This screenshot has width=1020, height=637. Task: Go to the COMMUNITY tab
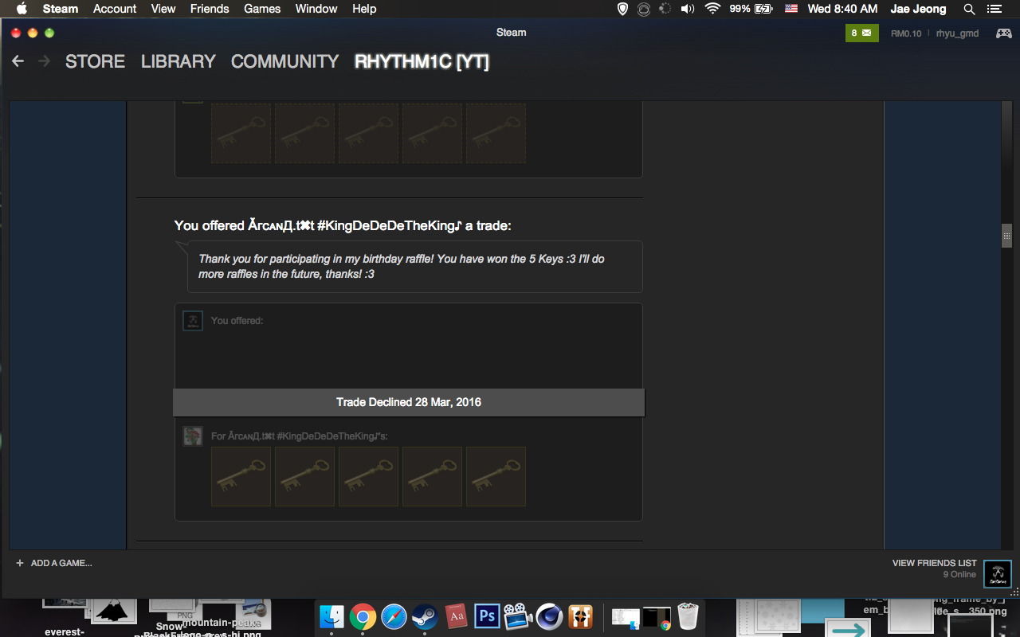(284, 61)
